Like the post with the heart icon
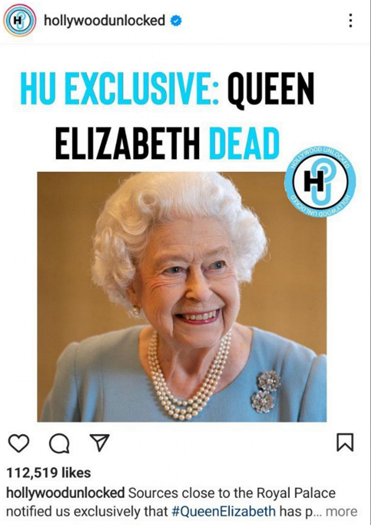The width and height of the screenshot is (371, 525). (18, 443)
